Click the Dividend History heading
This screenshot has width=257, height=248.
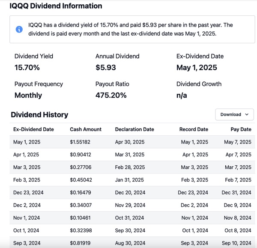click(39, 115)
